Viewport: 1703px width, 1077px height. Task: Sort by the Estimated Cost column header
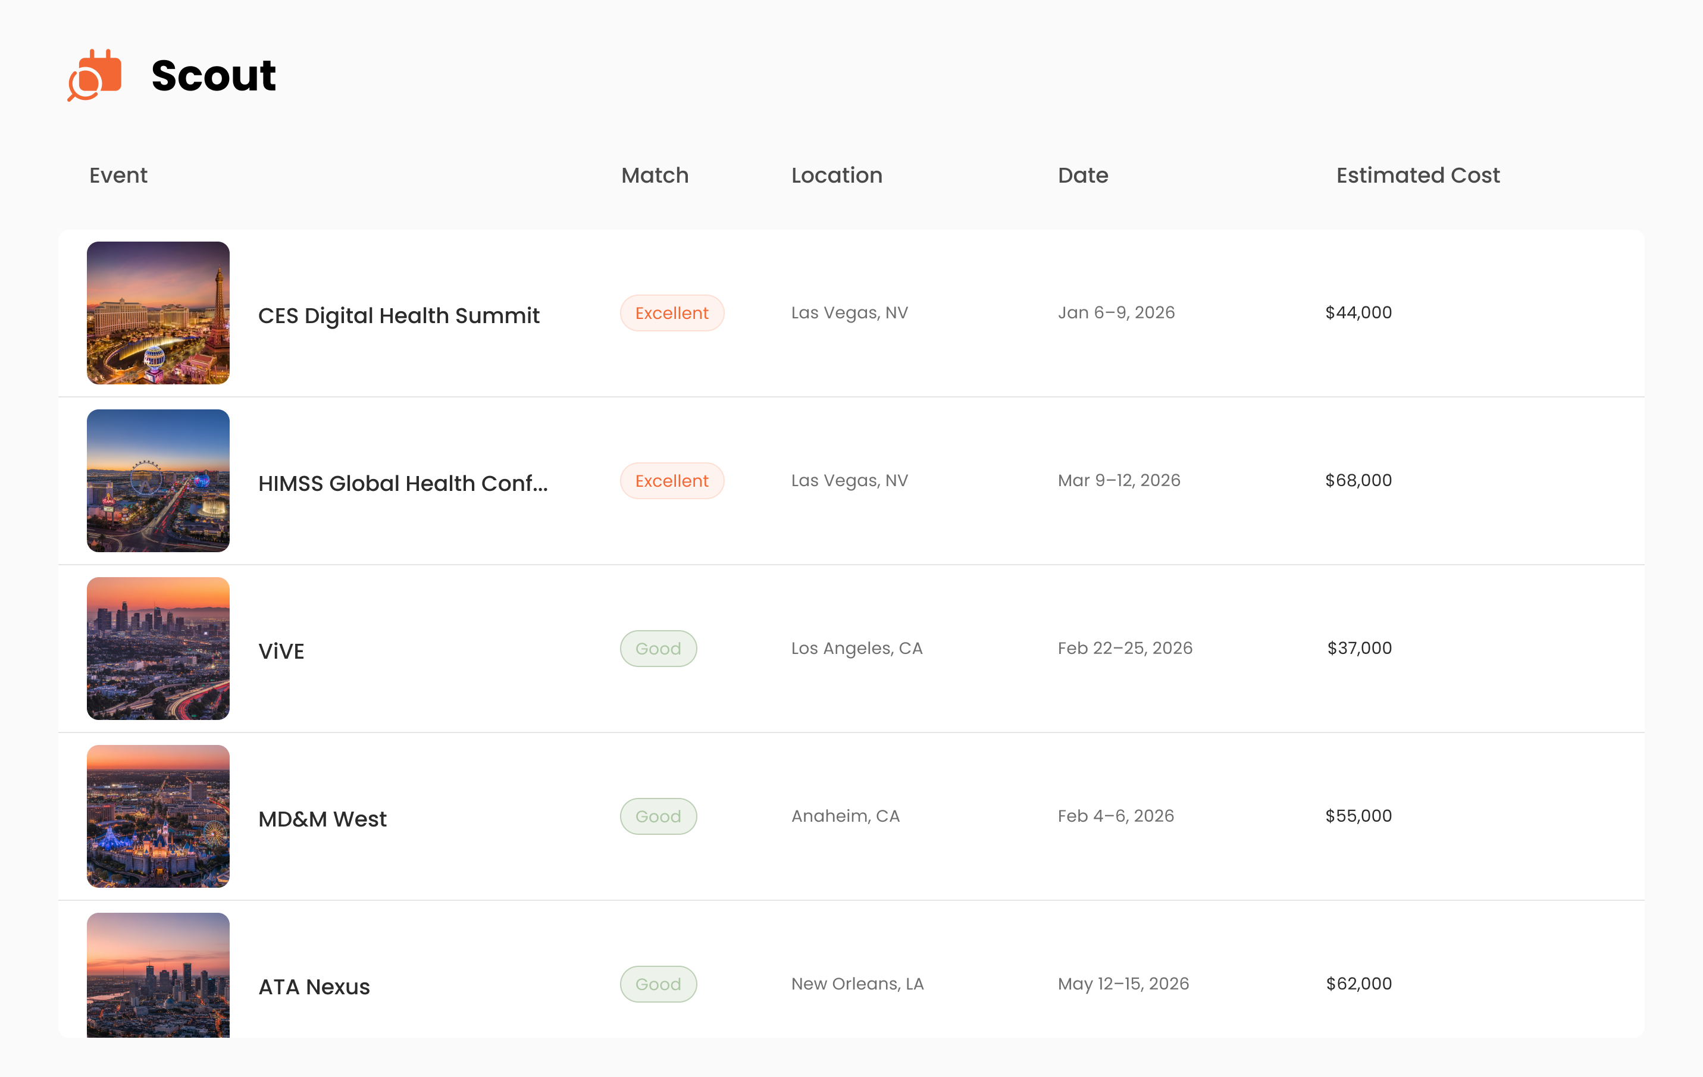pyautogui.click(x=1417, y=176)
